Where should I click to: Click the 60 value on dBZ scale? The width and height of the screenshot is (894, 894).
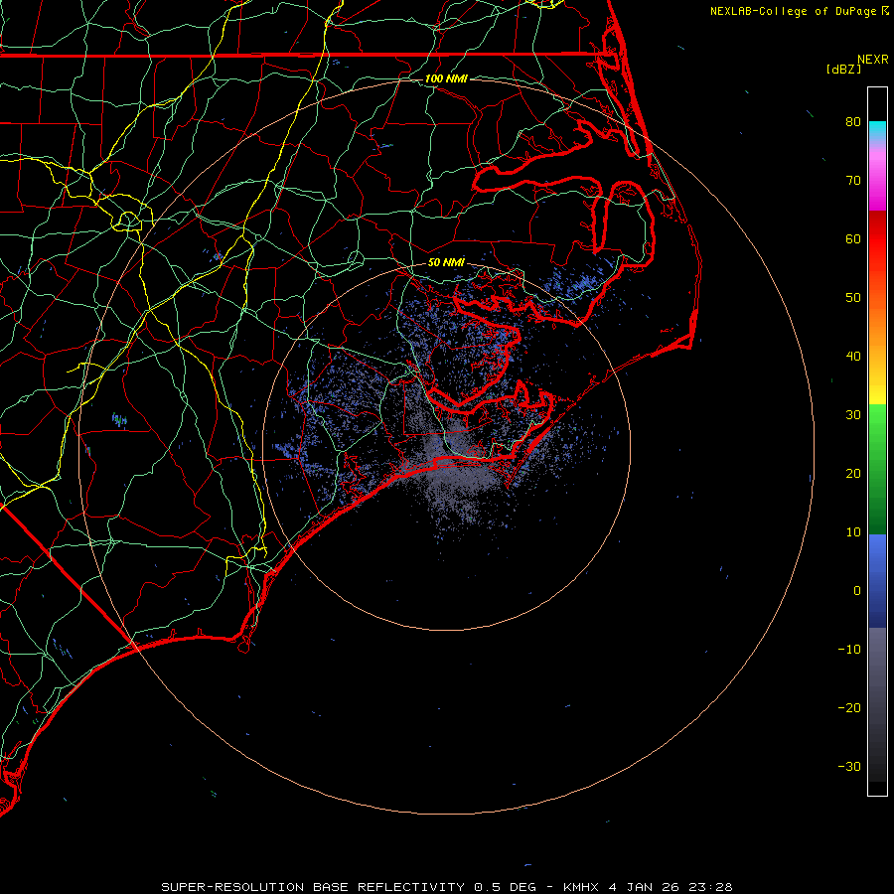(853, 238)
